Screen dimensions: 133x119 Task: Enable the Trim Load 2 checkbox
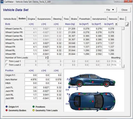pos(7,65)
